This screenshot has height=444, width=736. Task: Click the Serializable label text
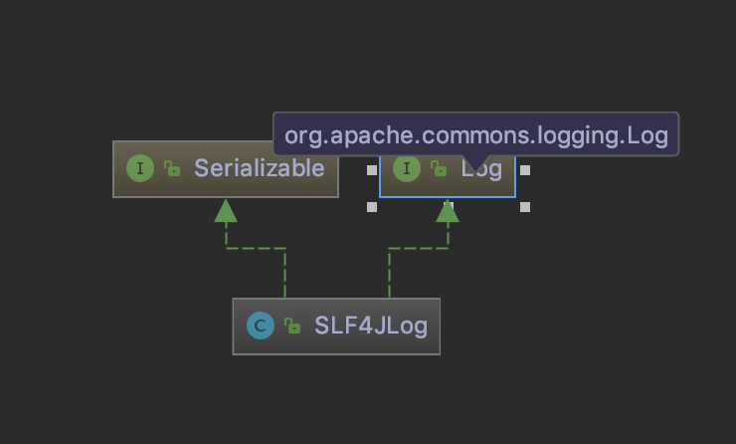pyautogui.click(x=260, y=168)
